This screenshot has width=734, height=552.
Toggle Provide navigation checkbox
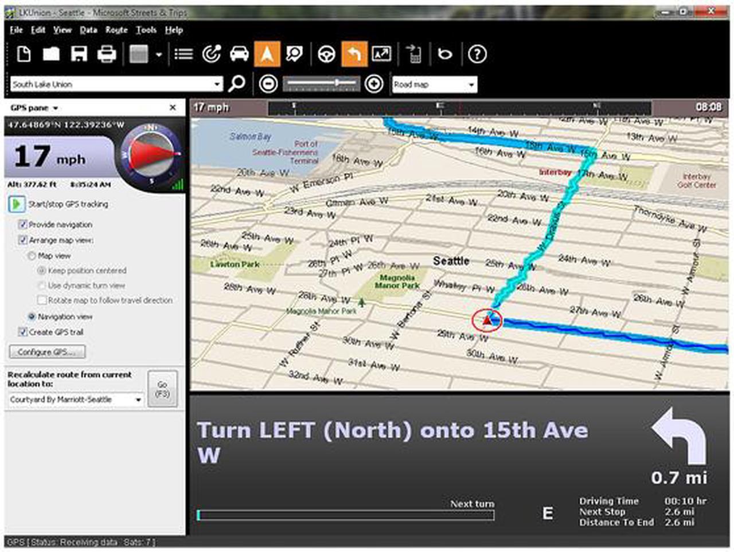coord(23,224)
